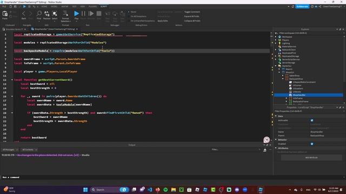Click the Collaborate button
Image resolution: width=346 pixels, height=194 pixels.
302,6
